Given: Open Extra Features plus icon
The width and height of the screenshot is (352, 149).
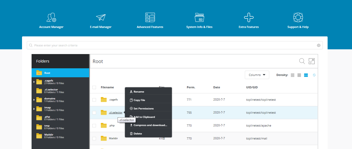Looking at the screenshot, I should (x=249, y=17).
